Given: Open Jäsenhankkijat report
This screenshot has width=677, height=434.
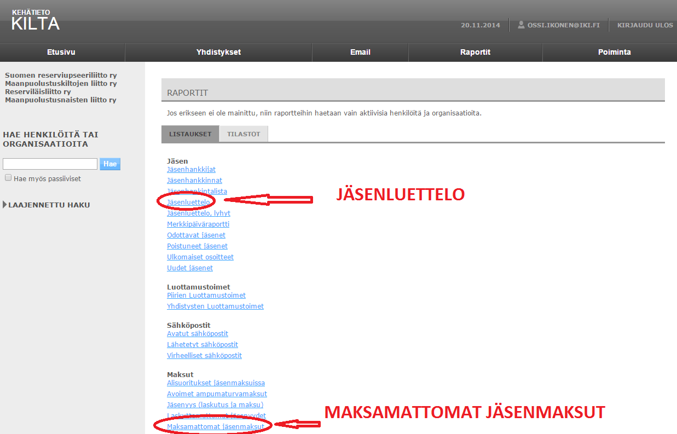Looking at the screenshot, I should click(x=191, y=170).
